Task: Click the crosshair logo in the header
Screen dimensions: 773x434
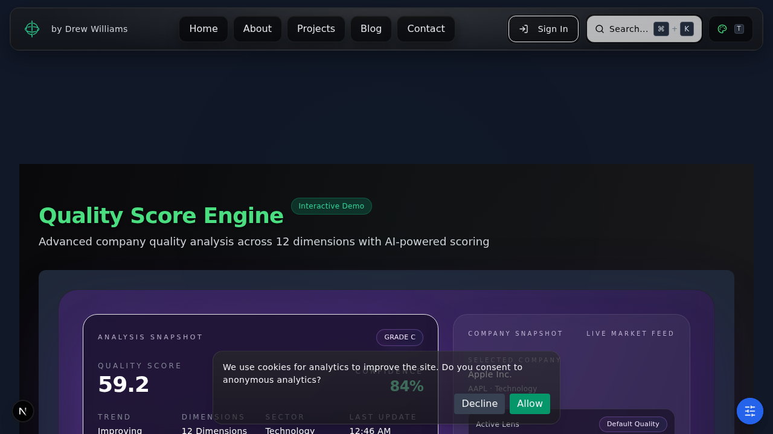Action: [x=32, y=28]
